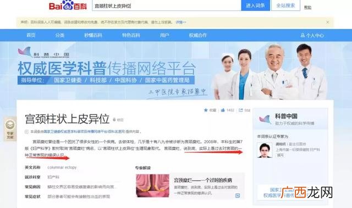Open the 国家卫健委 provider link
The width and height of the screenshot is (352, 208).
(84, 132)
